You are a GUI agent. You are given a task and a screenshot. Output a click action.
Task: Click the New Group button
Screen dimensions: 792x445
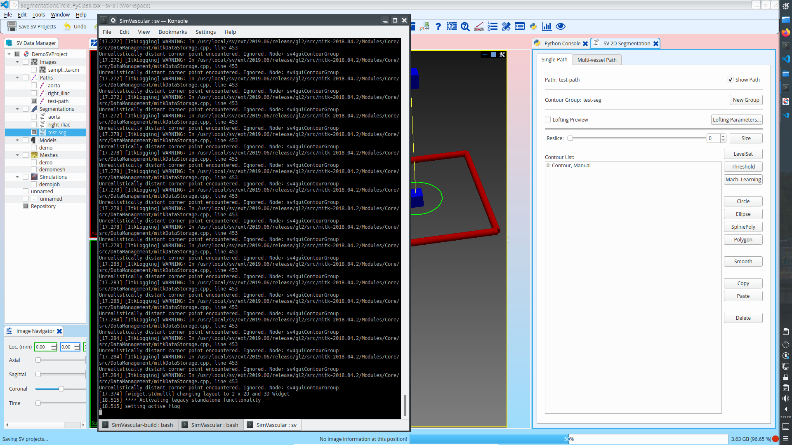[746, 100]
